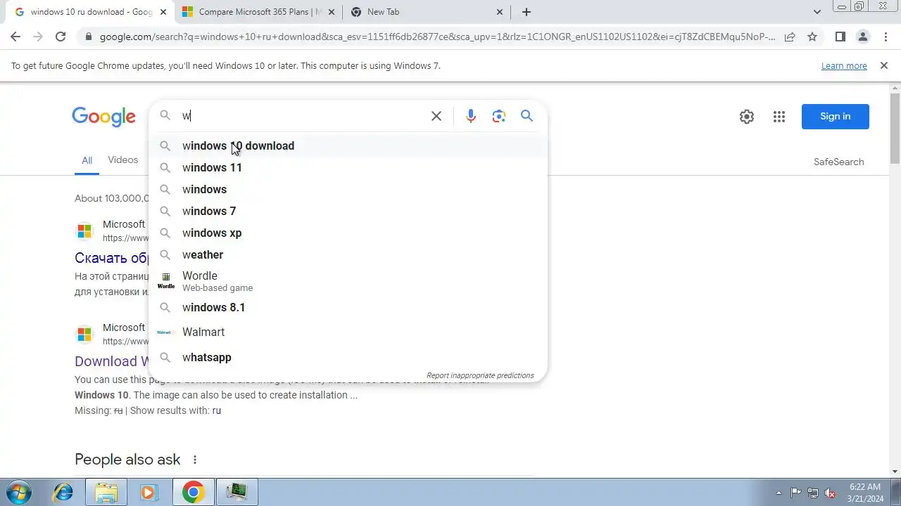This screenshot has width=901, height=506.
Task: Dismiss the Chrome update info bar
Action: pyautogui.click(x=883, y=65)
